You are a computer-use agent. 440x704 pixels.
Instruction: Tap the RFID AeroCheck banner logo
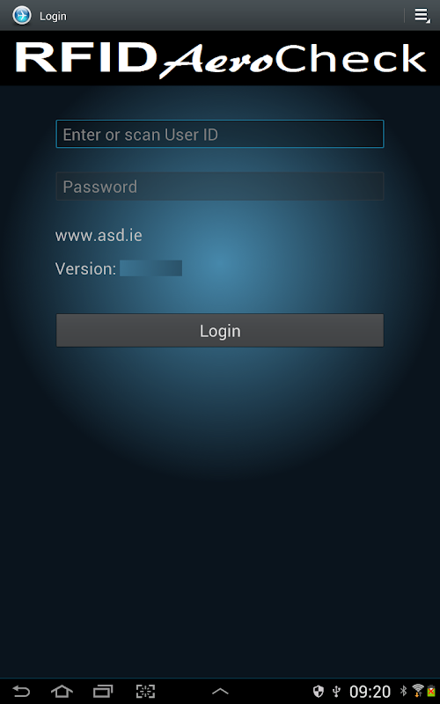pos(220,58)
